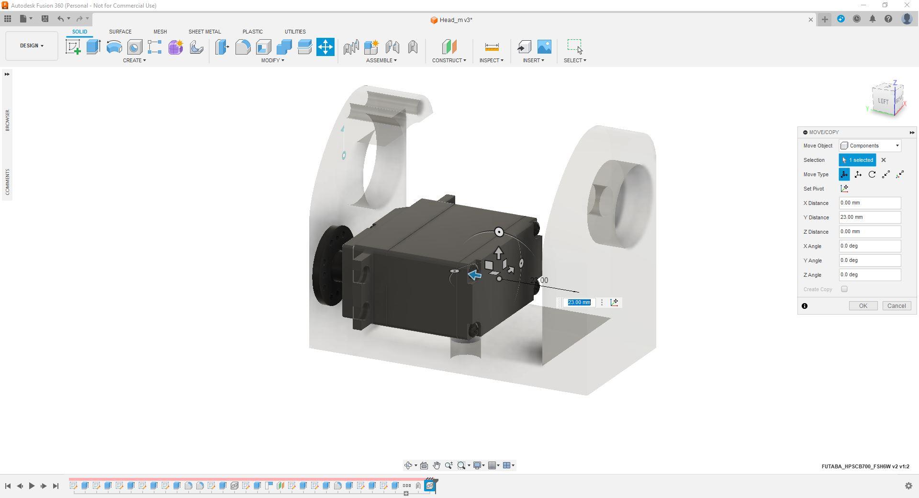Click the window Select tool icon
This screenshot has width=919, height=498.
(x=575, y=46)
